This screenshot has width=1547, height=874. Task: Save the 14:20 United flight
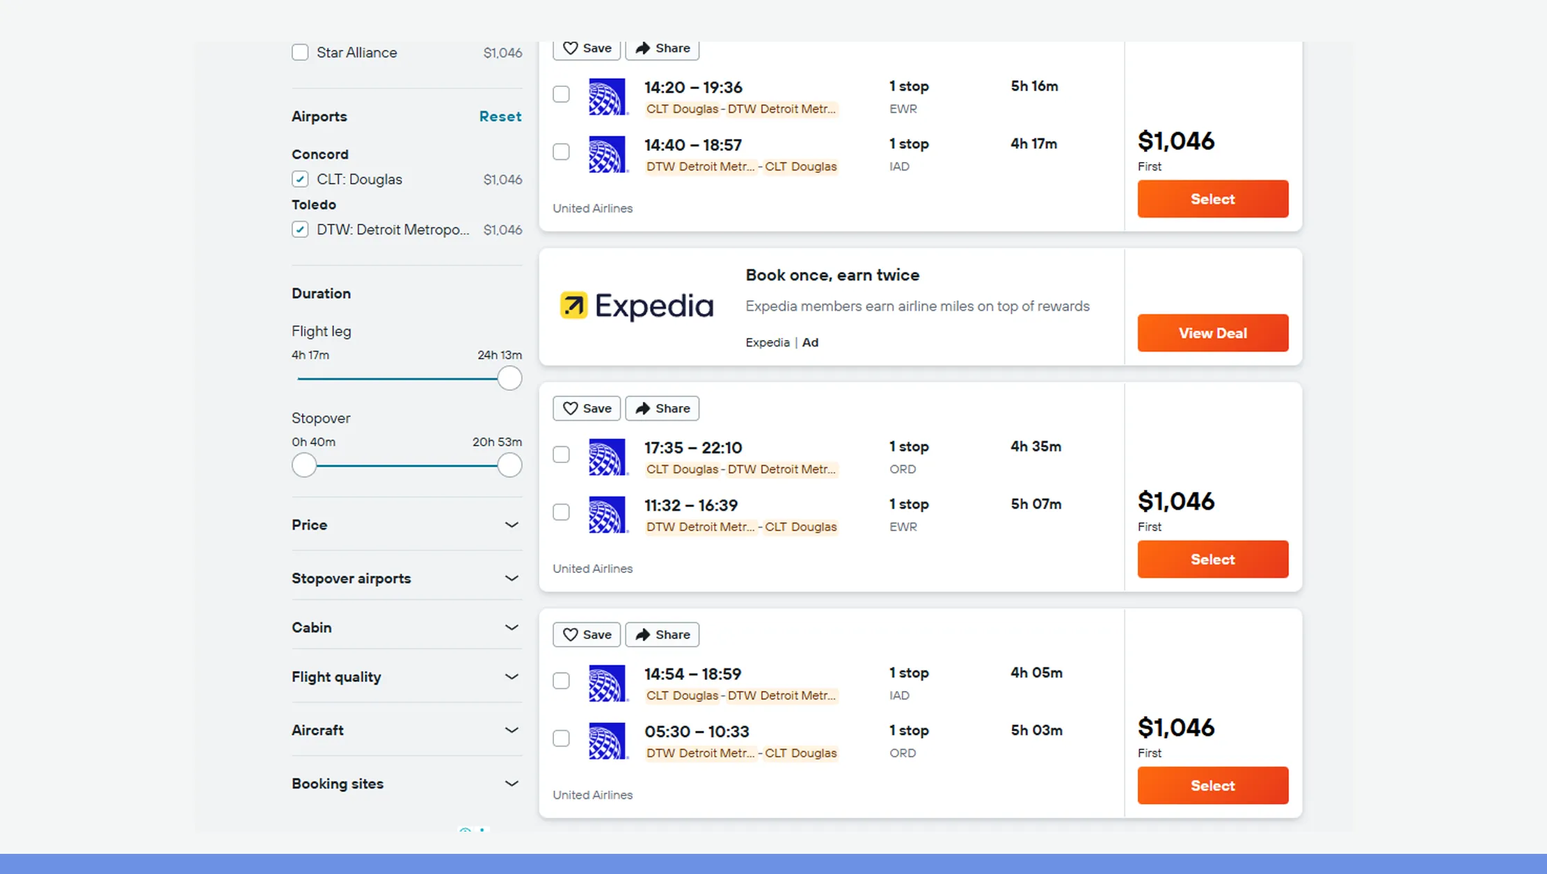click(586, 48)
